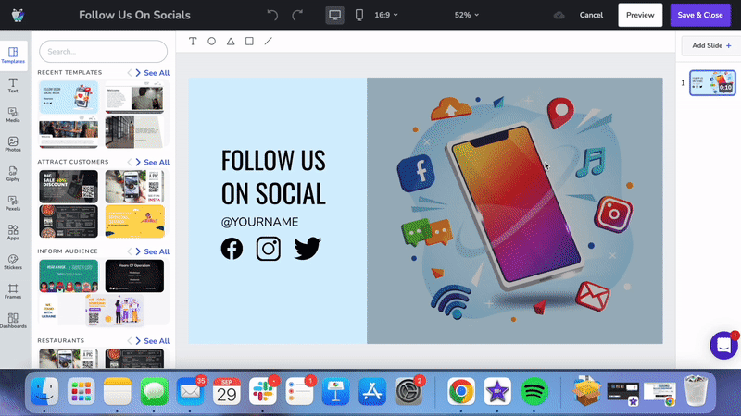This screenshot has width=741, height=416.
Task: Select the phone illustration image
Action: [515, 211]
